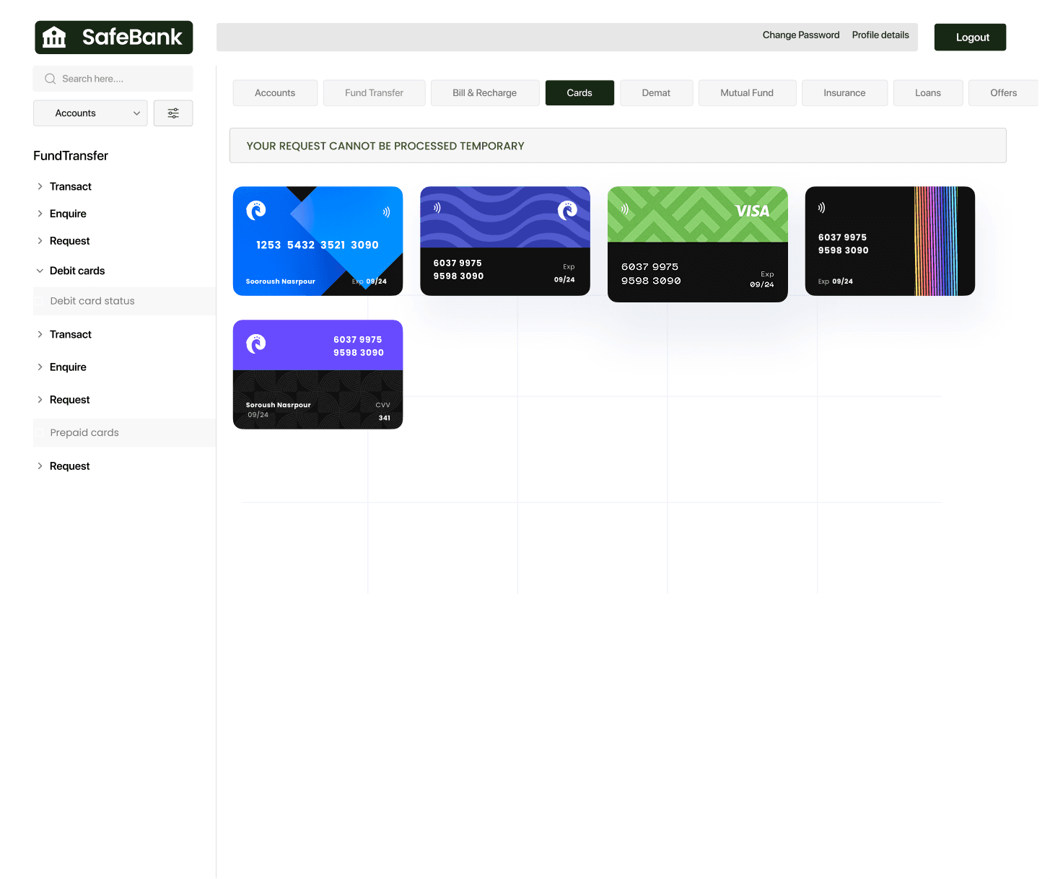This screenshot has height=879, width=1050.
Task: Click the FundTransfer sidebar heading
Action: (x=71, y=156)
